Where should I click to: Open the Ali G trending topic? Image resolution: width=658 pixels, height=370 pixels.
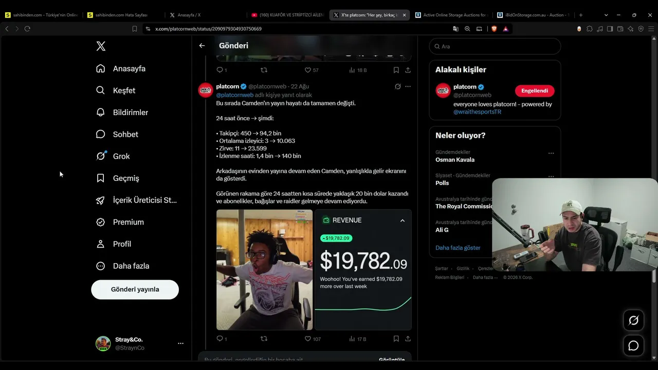442,230
